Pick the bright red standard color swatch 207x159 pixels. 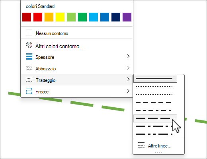tap(38, 17)
